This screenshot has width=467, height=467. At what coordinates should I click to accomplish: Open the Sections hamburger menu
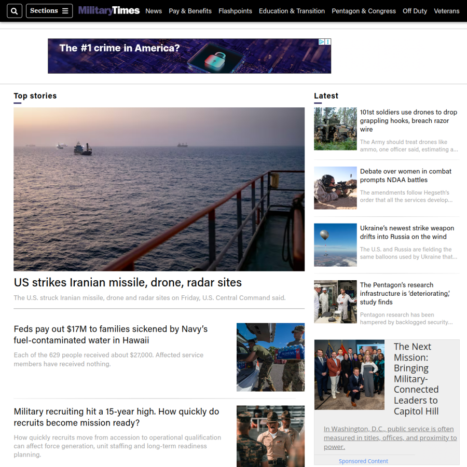[49, 11]
